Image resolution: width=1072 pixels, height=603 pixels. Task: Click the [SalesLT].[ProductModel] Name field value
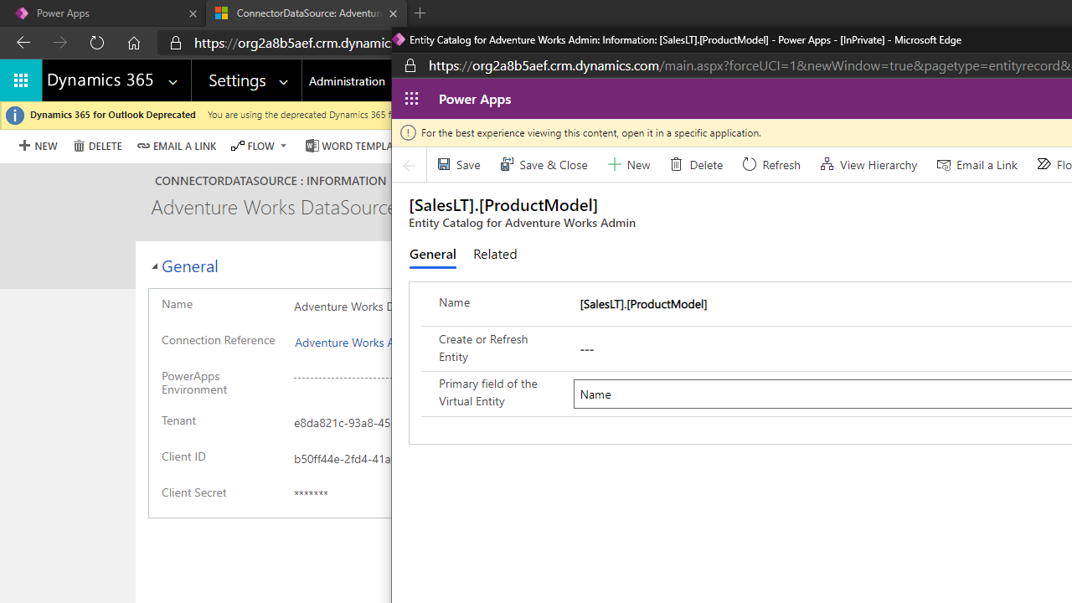(643, 304)
